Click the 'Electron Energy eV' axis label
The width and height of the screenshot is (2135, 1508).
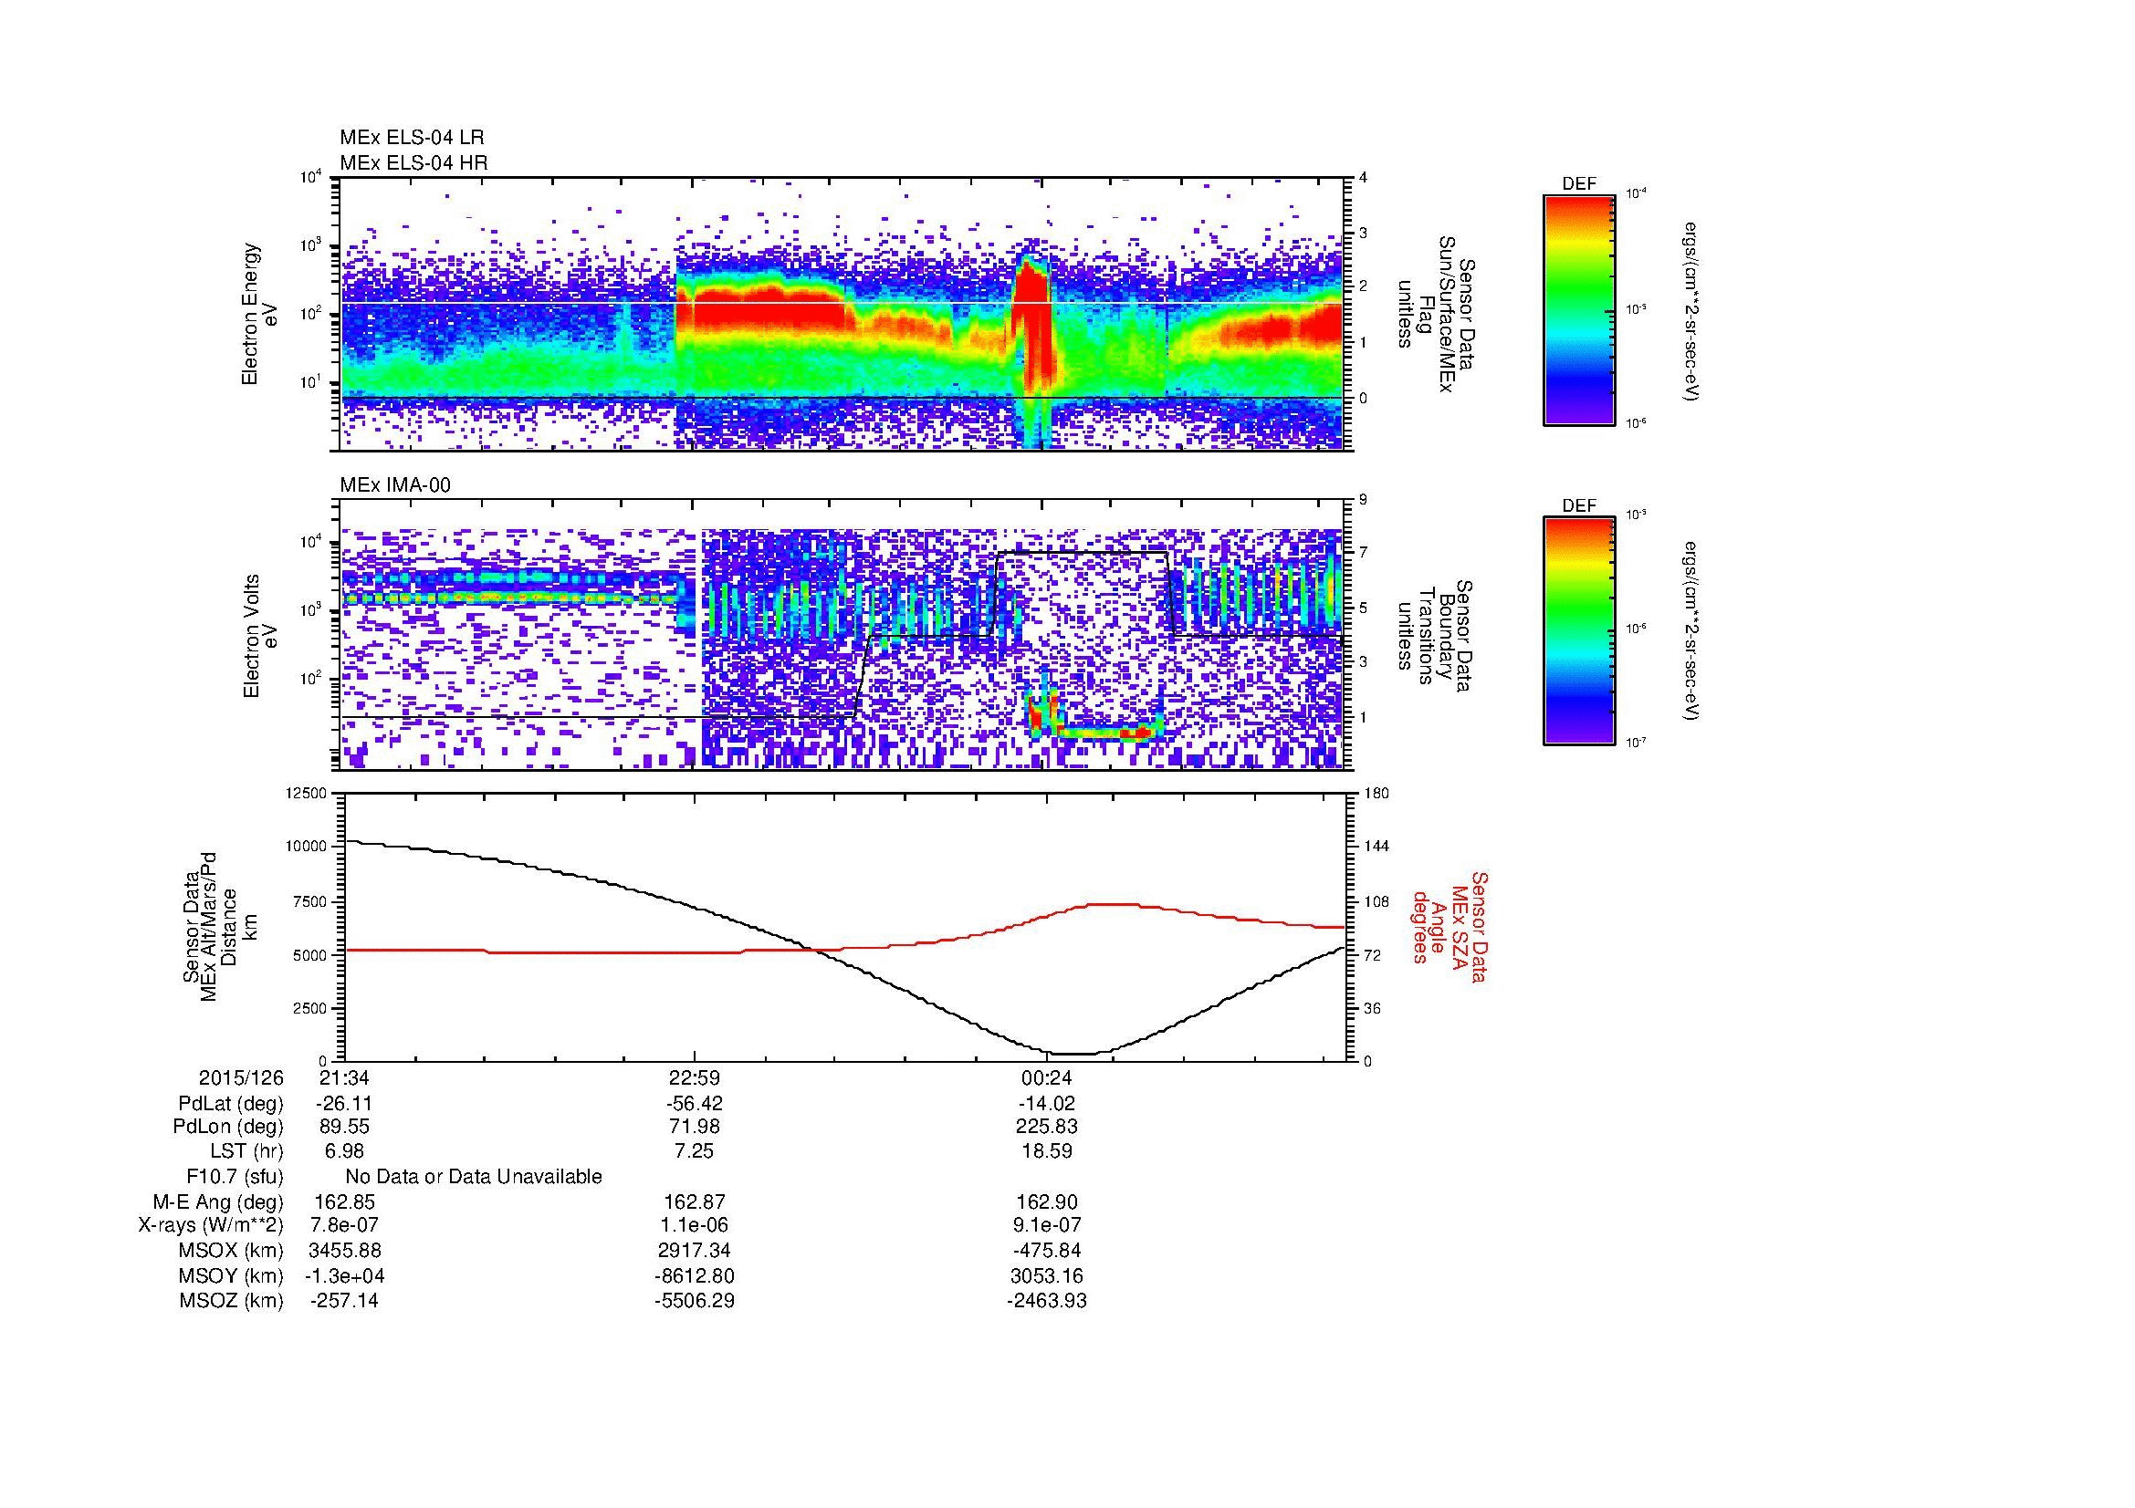point(260,314)
